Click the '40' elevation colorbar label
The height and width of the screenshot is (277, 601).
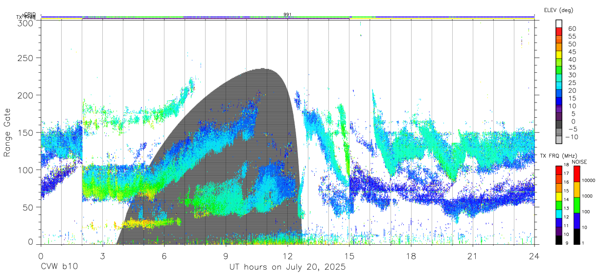point(572,59)
